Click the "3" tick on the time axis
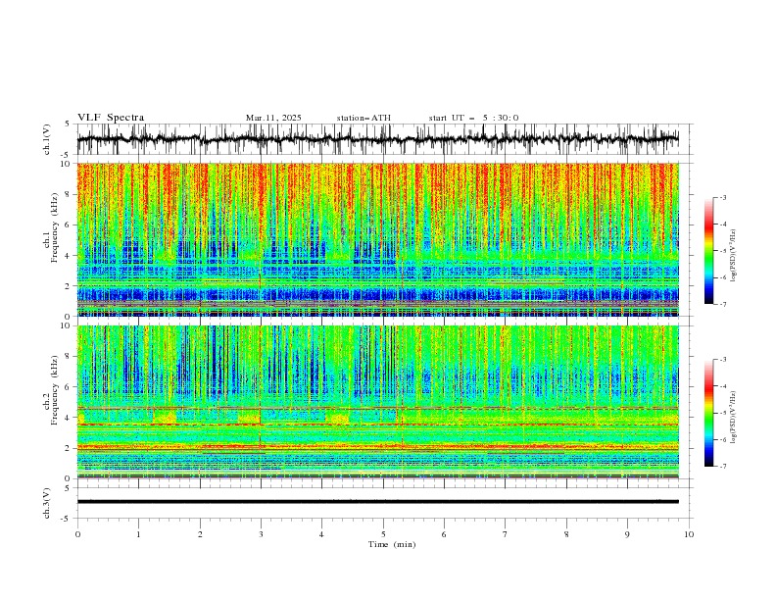The height and width of the screenshot is (600, 776). (x=261, y=534)
